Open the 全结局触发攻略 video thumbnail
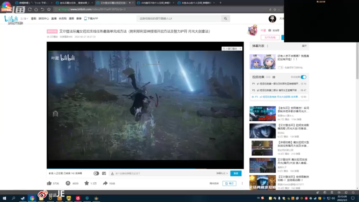The width and height of the screenshot is (359, 202). click(x=263, y=182)
